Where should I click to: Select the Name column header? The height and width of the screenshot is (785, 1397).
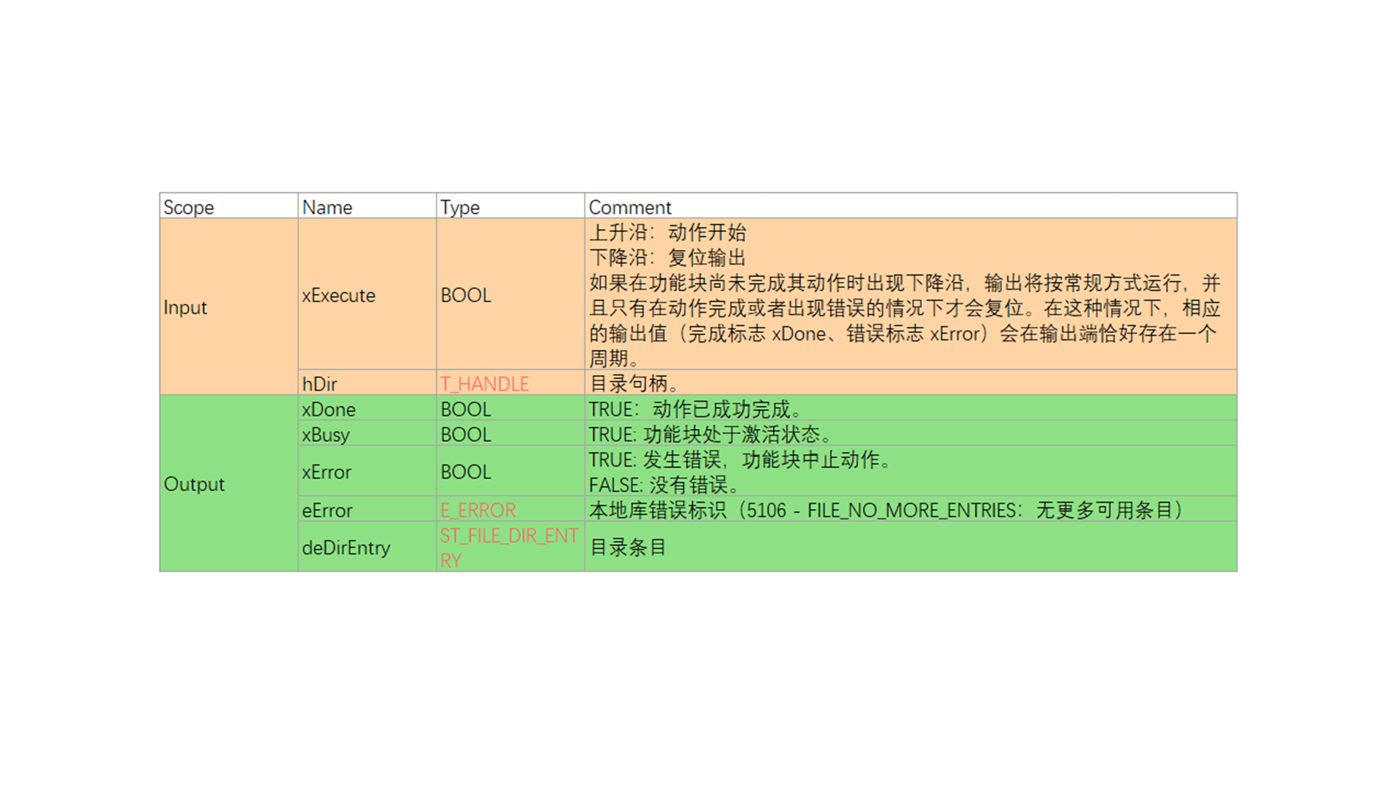(x=327, y=207)
